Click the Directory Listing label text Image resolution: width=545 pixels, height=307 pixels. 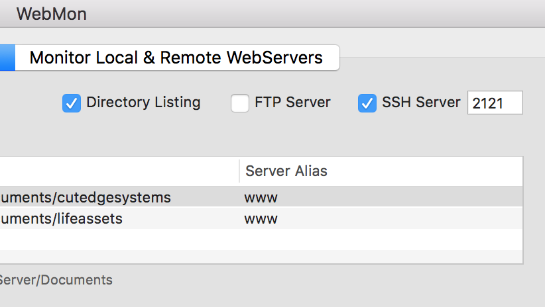pos(143,103)
